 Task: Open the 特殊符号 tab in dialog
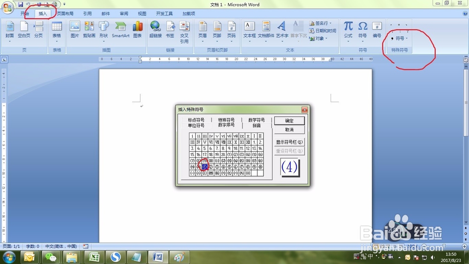(226, 120)
